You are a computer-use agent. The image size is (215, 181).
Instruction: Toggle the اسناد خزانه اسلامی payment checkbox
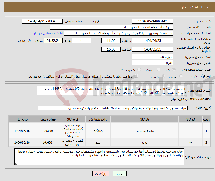click(x=136, y=76)
